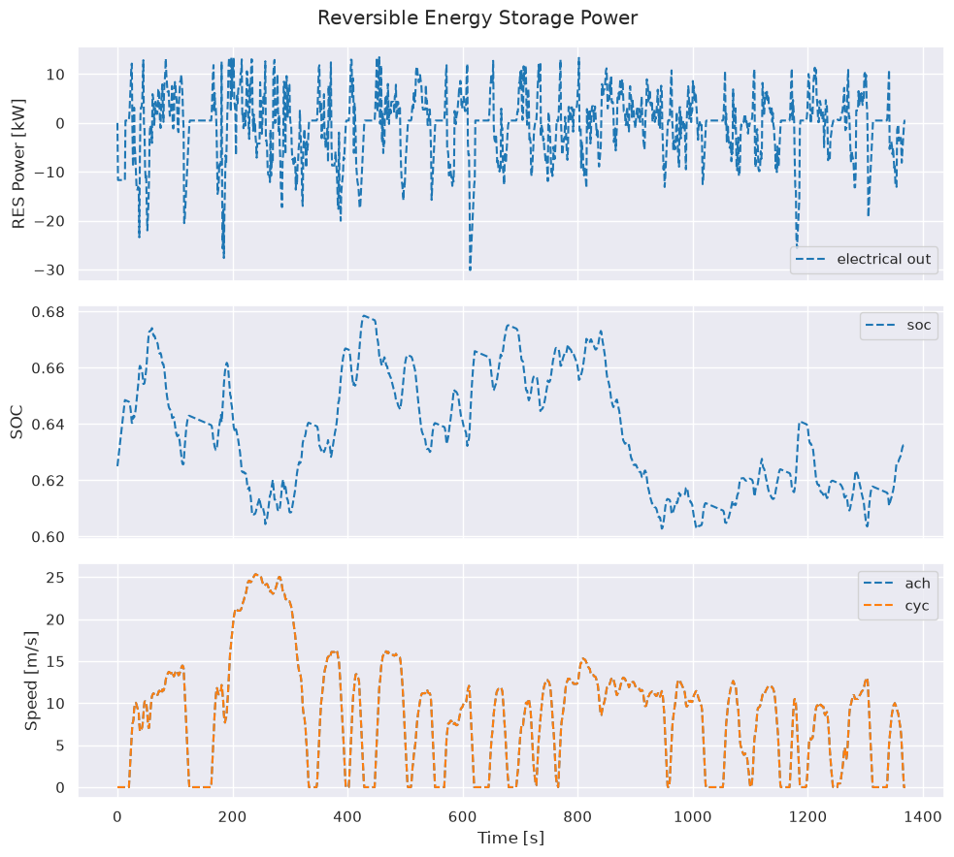Click the 'RES Power [kW]' axis label

(x=18, y=164)
